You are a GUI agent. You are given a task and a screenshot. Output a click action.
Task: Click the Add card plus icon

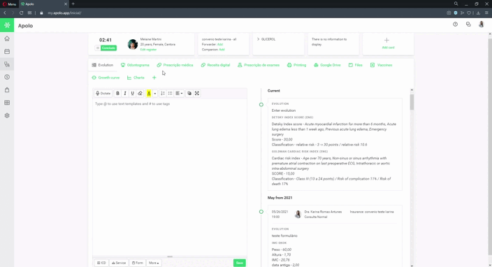tap(387, 40)
